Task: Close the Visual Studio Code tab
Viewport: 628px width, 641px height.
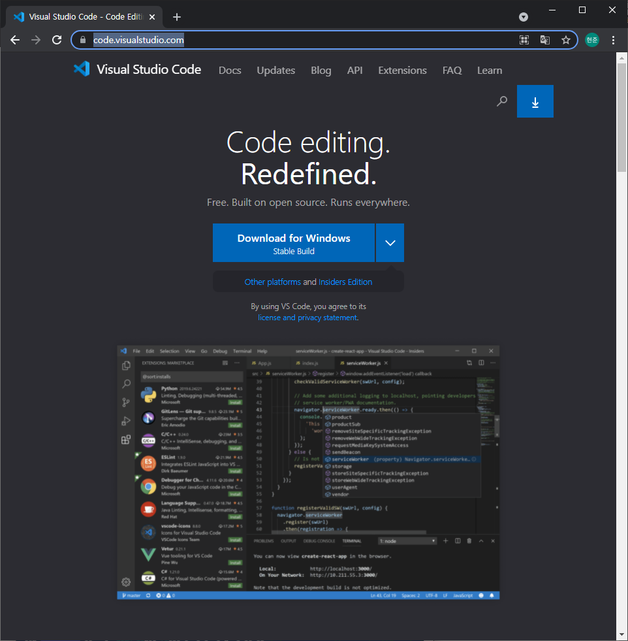Action: tap(152, 17)
